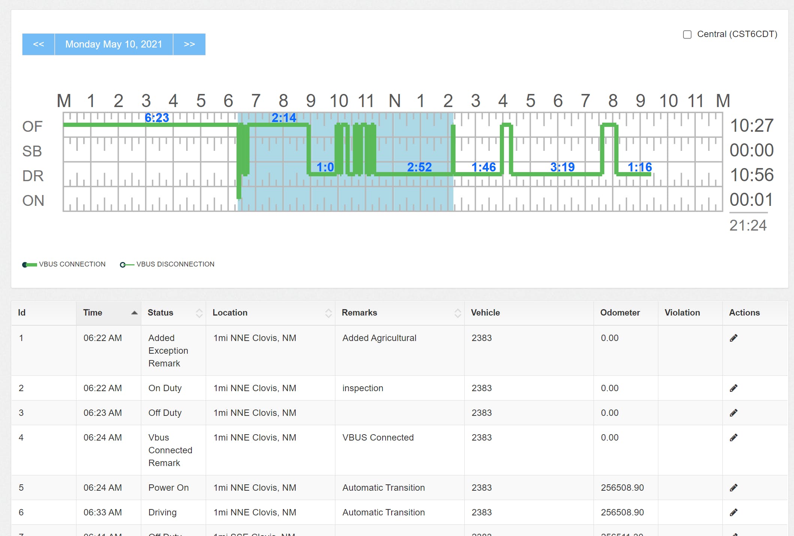Click the 3:19 driving segment label

[562, 167]
